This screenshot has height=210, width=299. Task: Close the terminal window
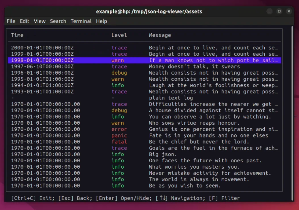[x=289, y=11]
